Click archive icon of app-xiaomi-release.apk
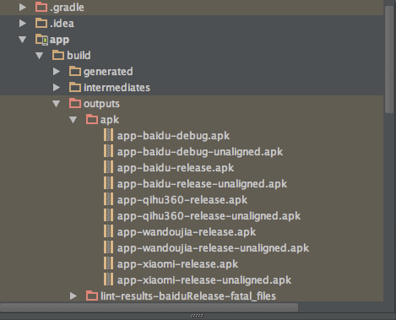 coord(108,263)
